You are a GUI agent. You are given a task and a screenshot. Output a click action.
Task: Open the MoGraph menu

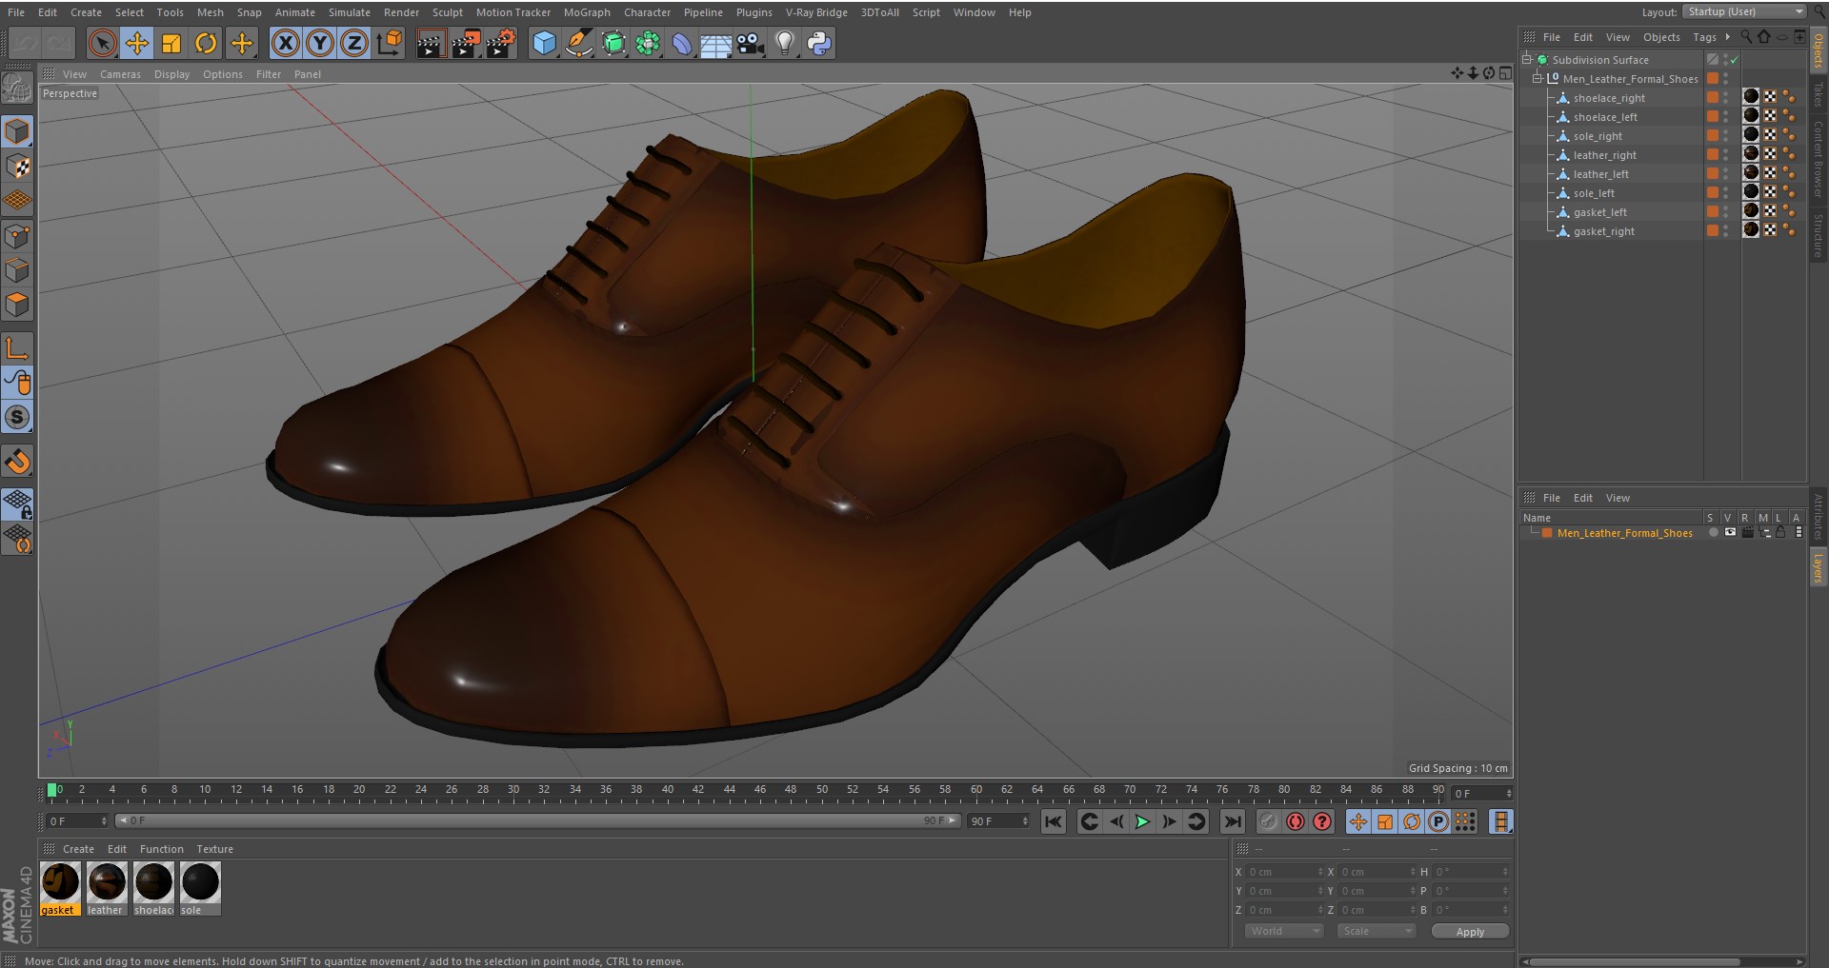[587, 12]
